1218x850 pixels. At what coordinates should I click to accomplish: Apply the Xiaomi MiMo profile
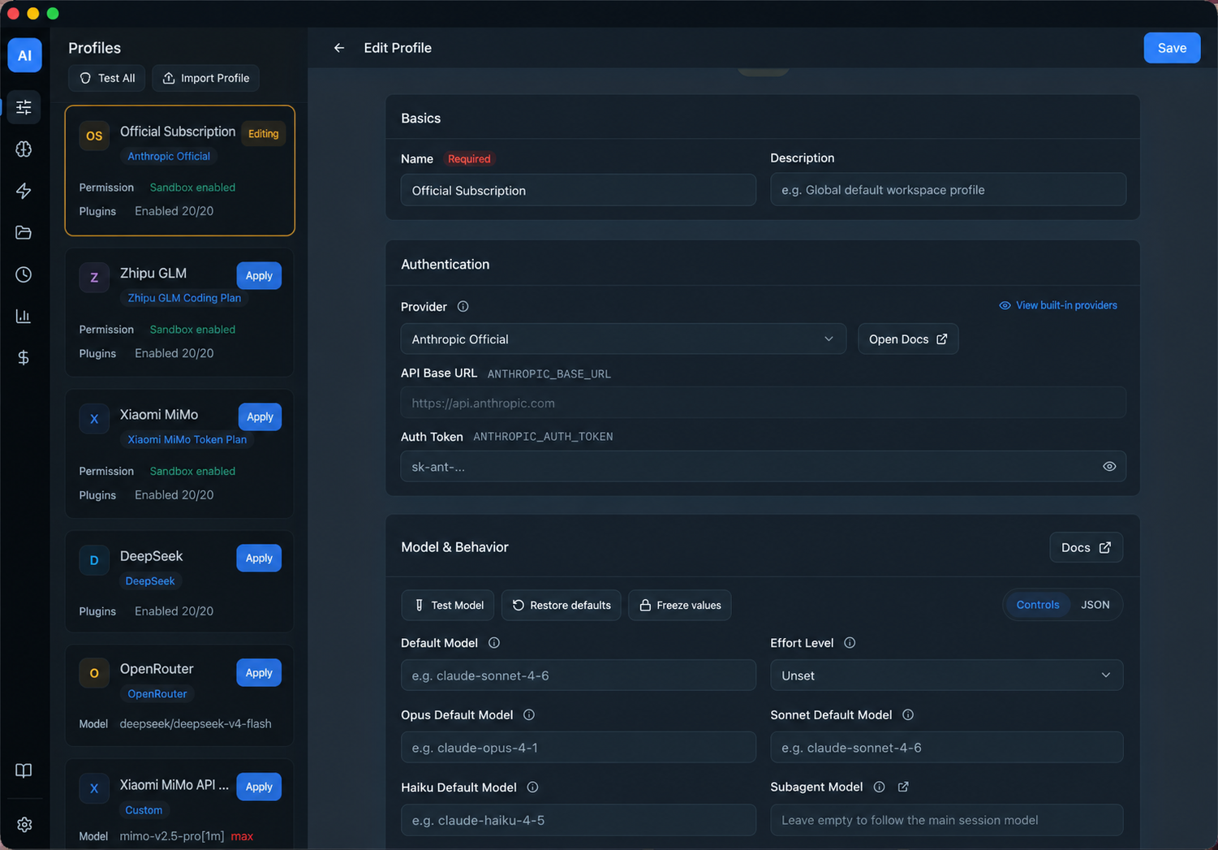(x=260, y=417)
